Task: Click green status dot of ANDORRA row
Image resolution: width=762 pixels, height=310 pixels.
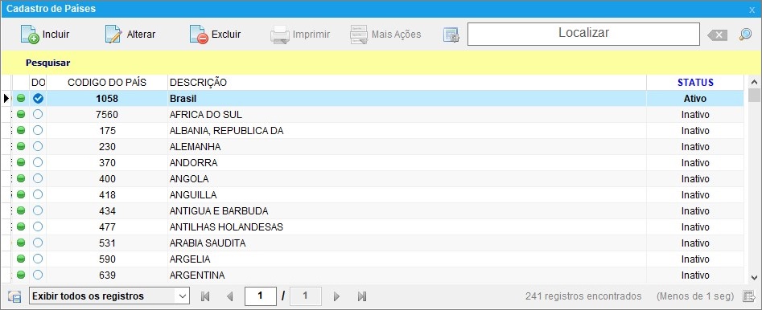Action: [x=21, y=162]
